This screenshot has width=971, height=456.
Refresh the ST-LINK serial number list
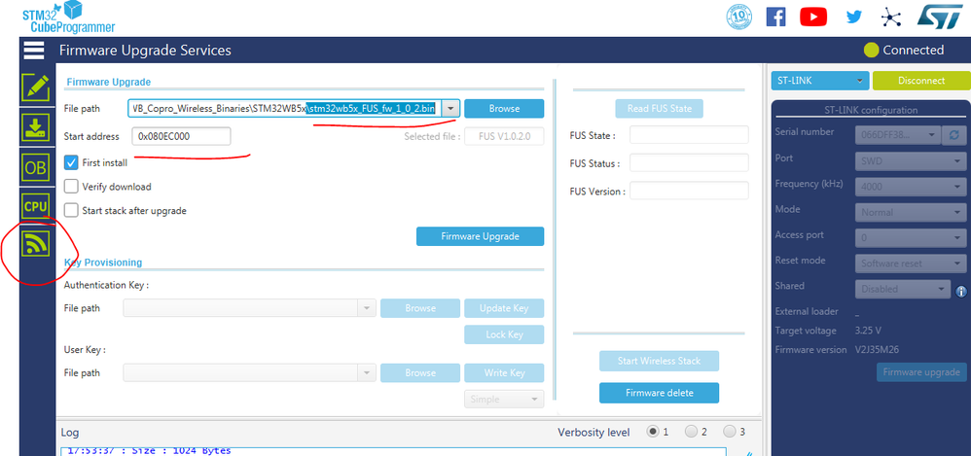(953, 135)
